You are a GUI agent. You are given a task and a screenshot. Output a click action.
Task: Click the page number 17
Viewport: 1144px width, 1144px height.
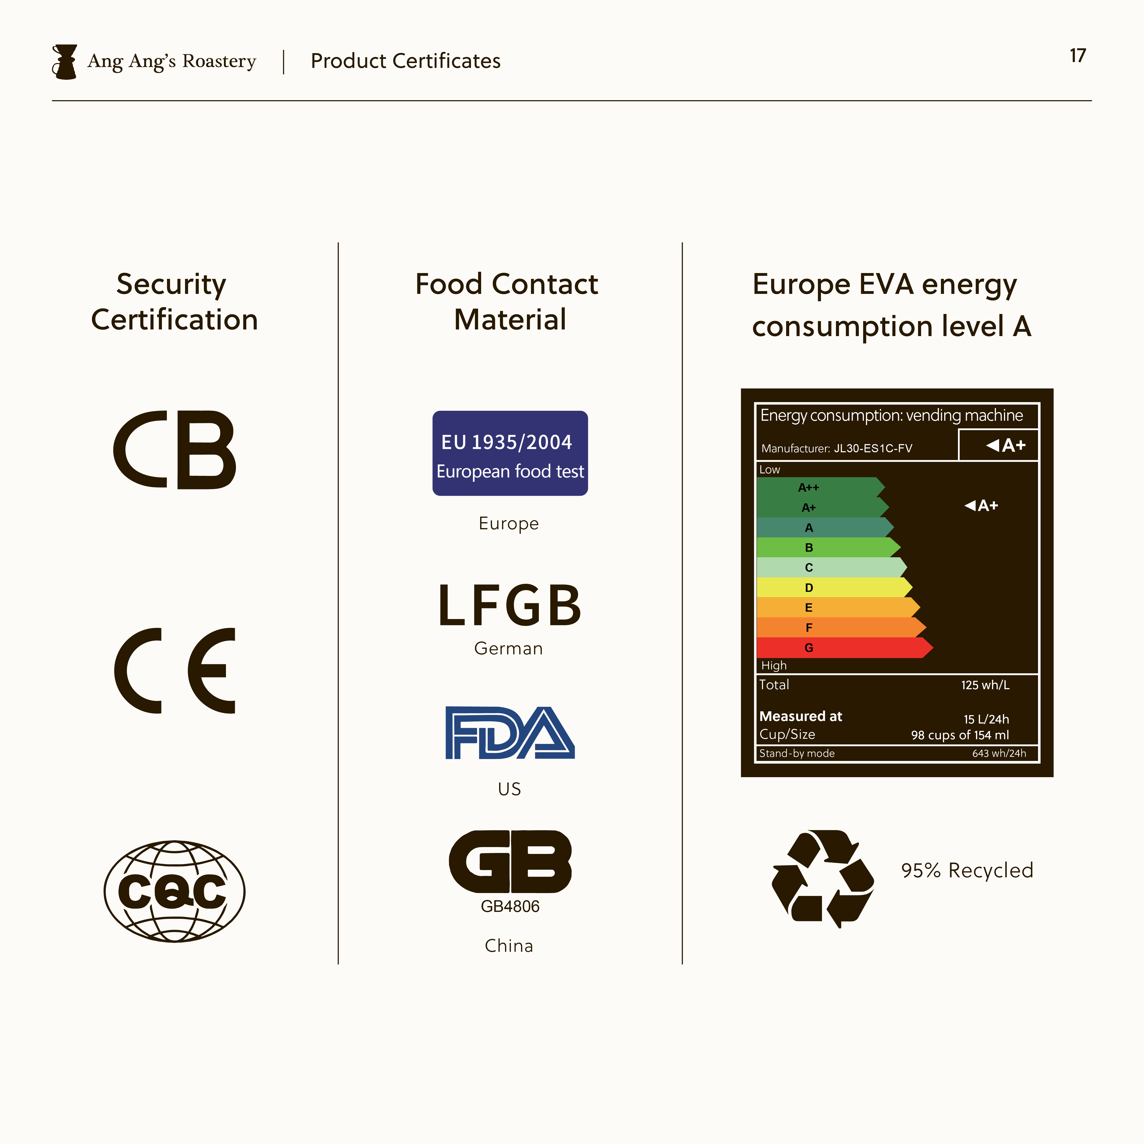tap(1078, 56)
